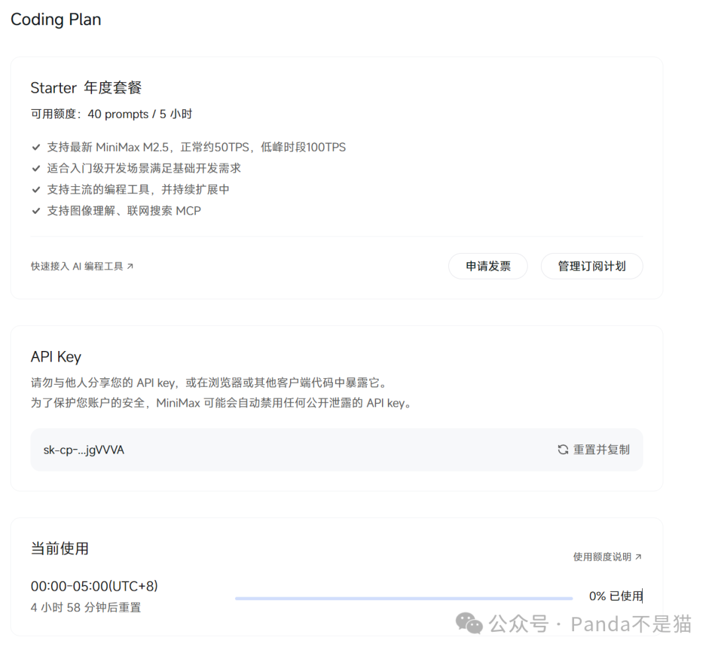Select the masked API key sk-cp-...jgVVVA
This screenshot has height=653, width=715.
(x=84, y=450)
